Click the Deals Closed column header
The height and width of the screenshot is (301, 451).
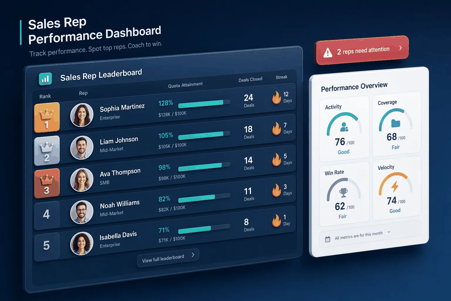coord(250,80)
